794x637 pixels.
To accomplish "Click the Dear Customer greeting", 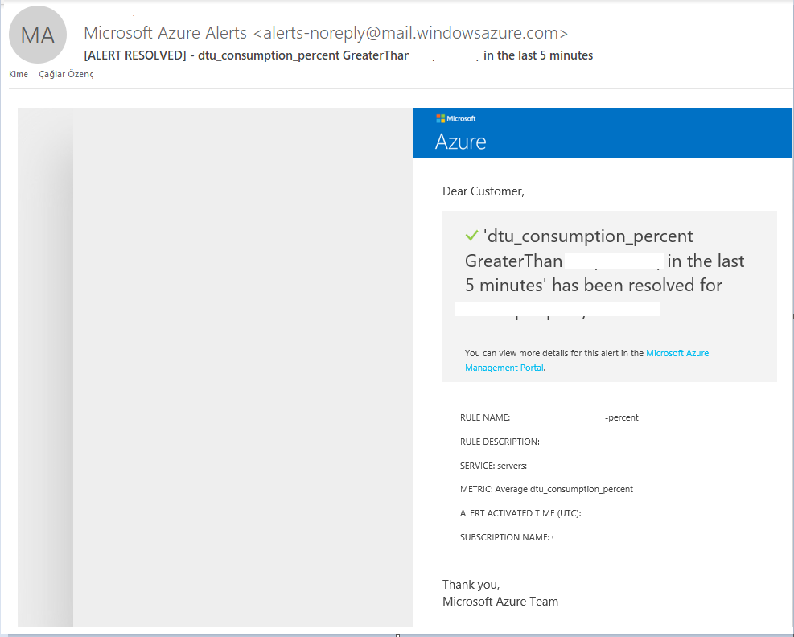I will tap(483, 191).
